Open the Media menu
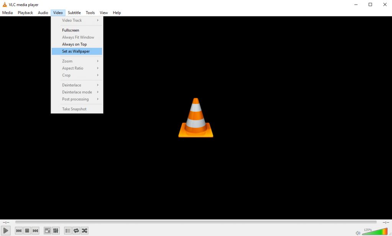 point(8,13)
